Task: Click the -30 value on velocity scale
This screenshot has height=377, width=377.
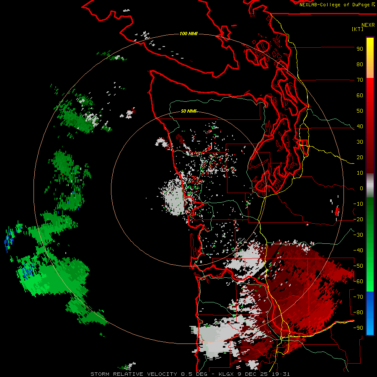Action: pos(358,235)
